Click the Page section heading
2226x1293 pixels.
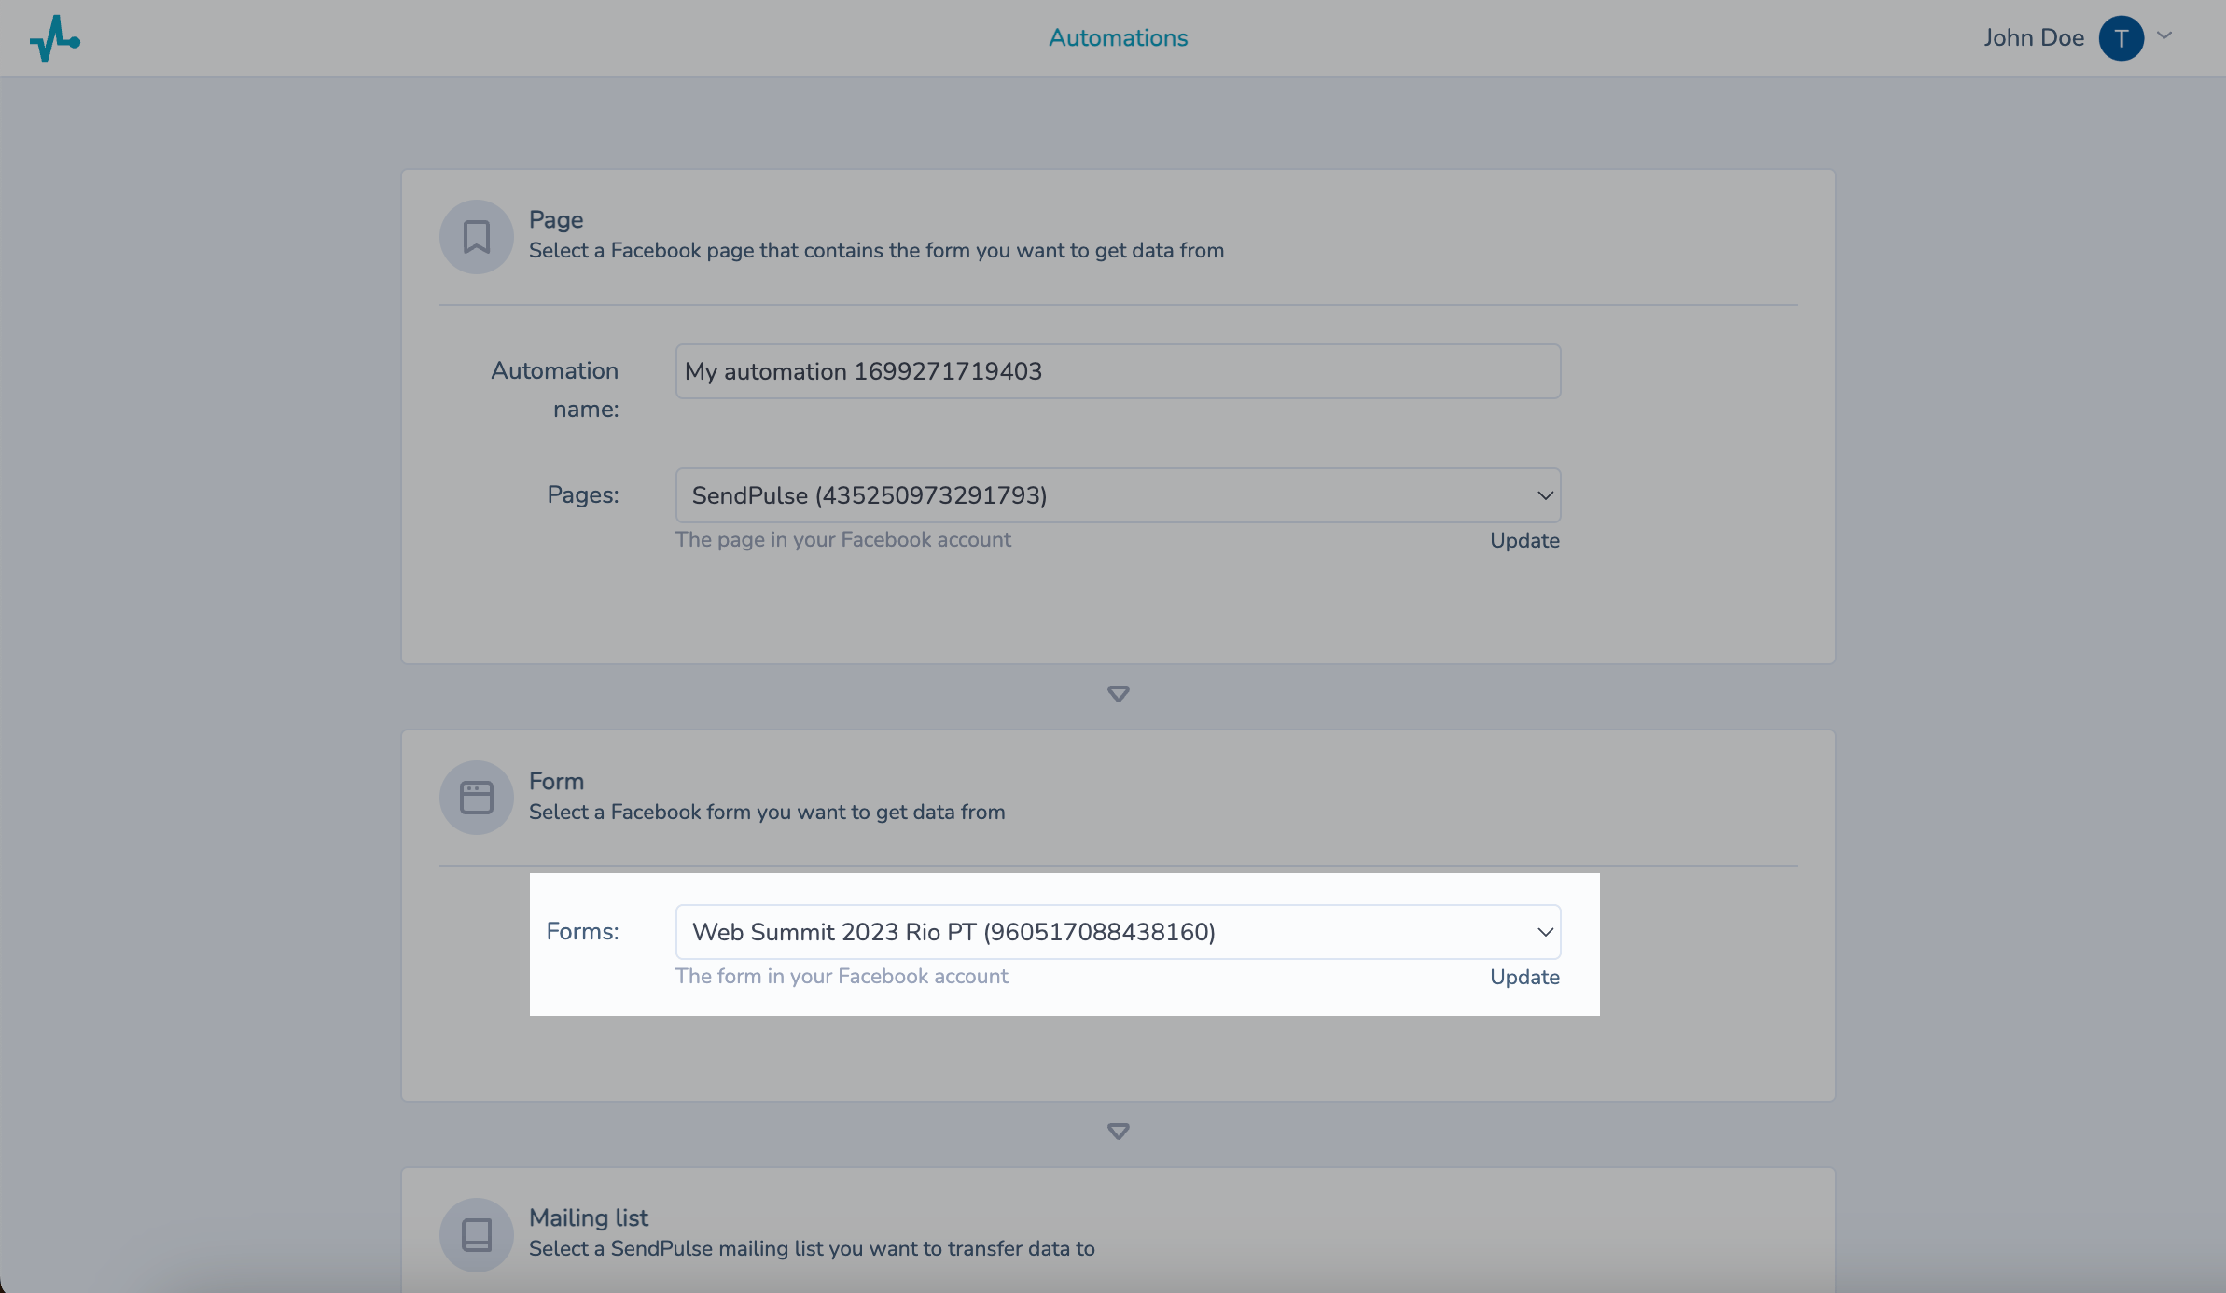click(x=556, y=219)
